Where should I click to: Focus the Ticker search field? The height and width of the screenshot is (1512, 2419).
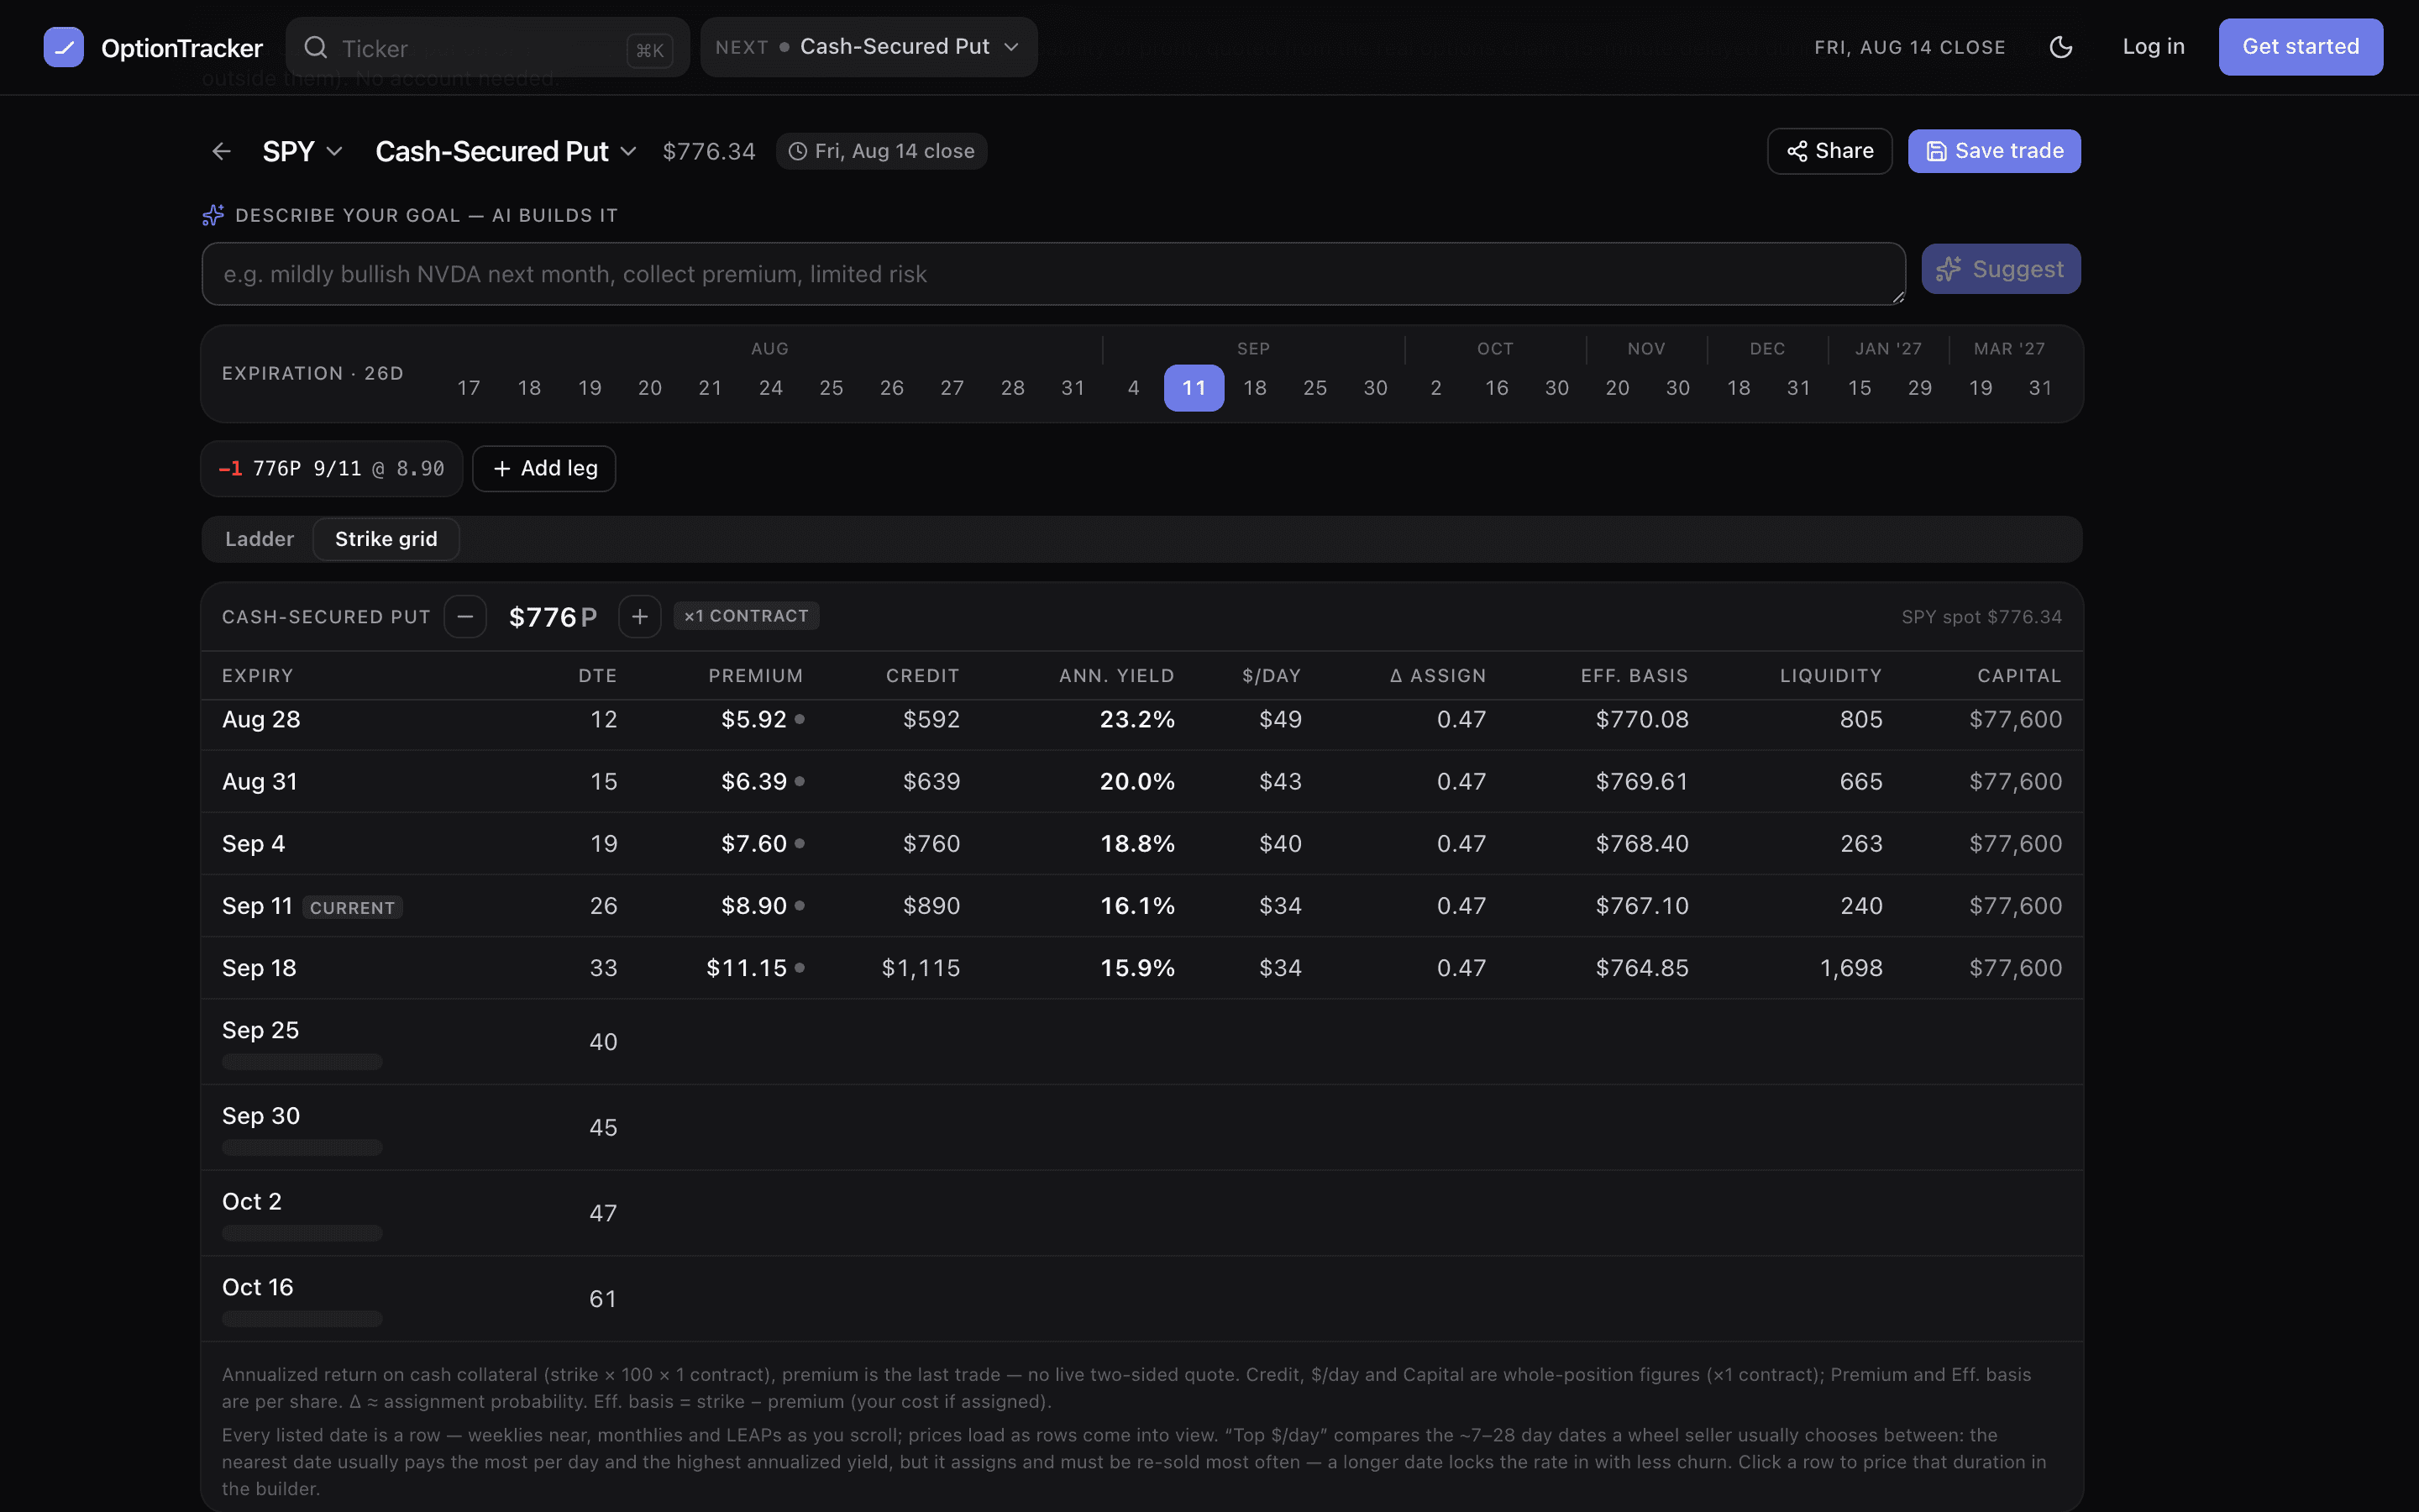pyautogui.click(x=488, y=47)
